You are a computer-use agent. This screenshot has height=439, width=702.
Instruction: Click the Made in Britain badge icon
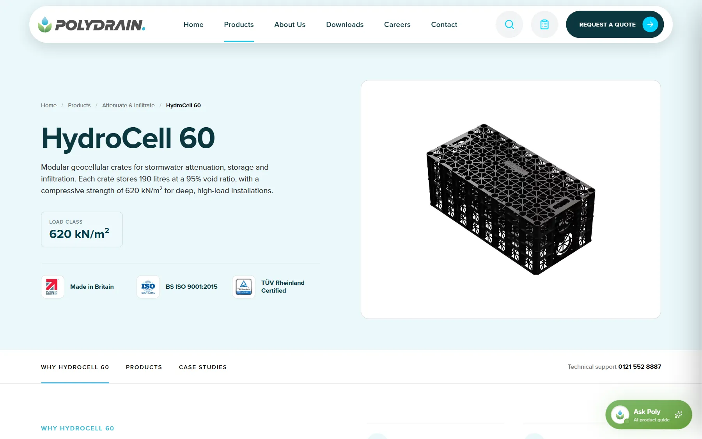point(53,287)
